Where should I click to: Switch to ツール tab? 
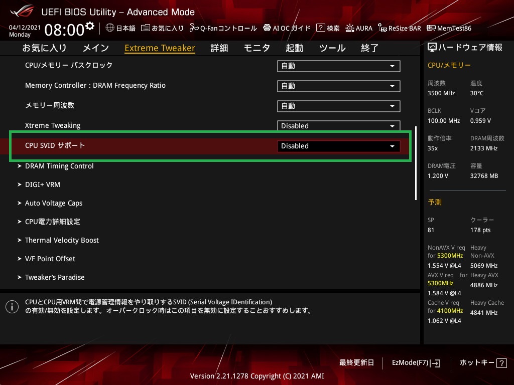coord(332,48)
